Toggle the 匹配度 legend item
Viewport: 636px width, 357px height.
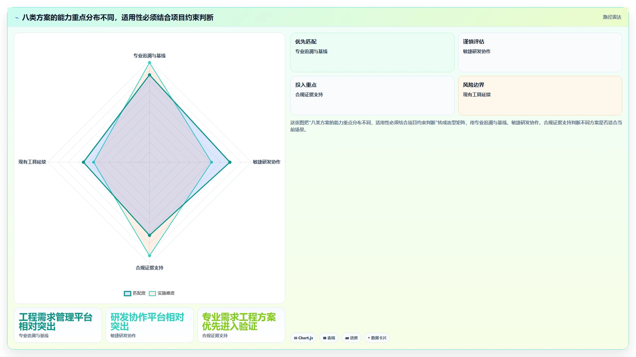pyautogui.click(x=135, y=293)
